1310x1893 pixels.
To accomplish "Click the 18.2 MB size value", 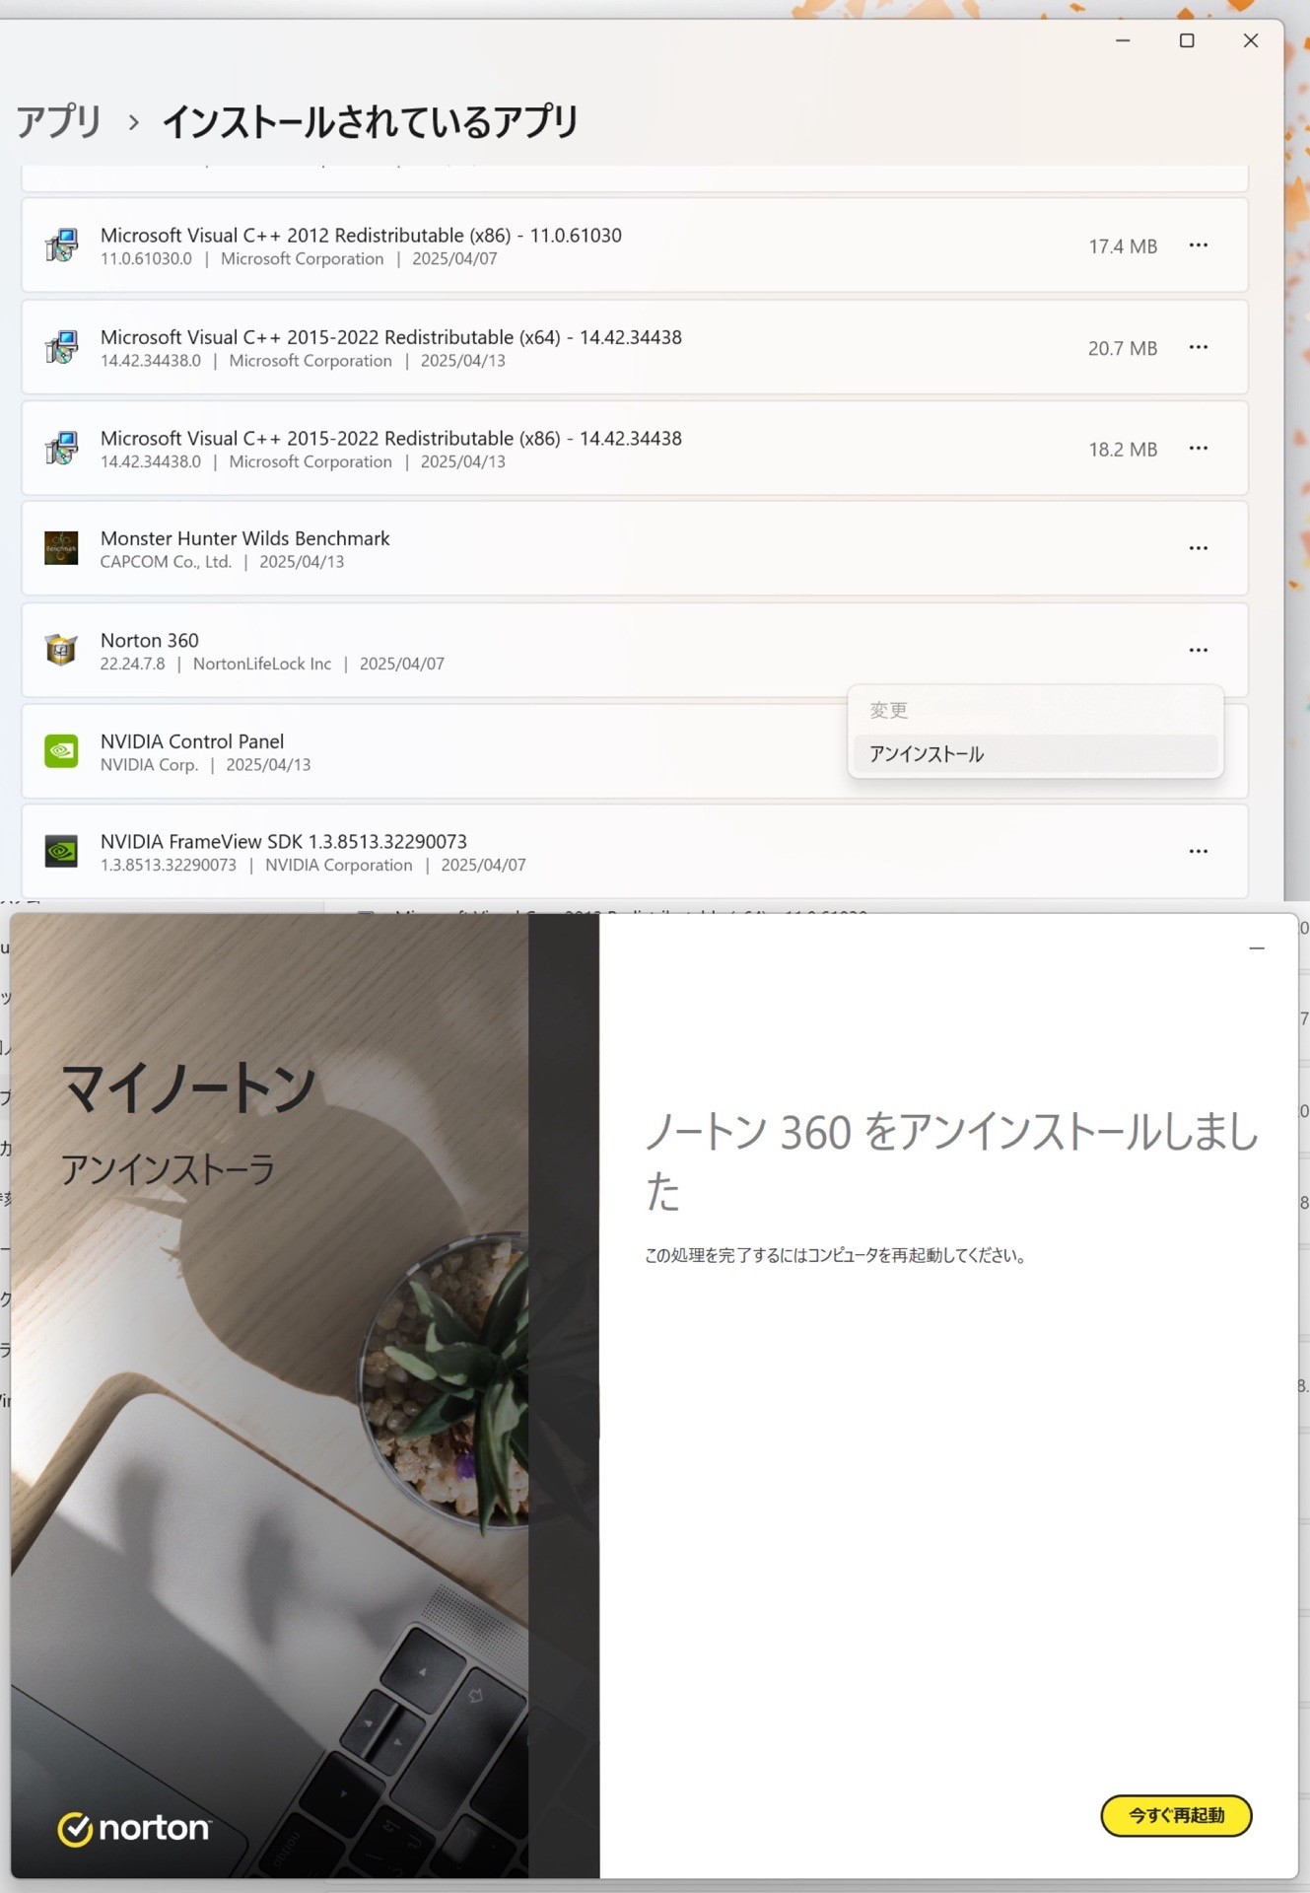I will [x=1123, y=450].
